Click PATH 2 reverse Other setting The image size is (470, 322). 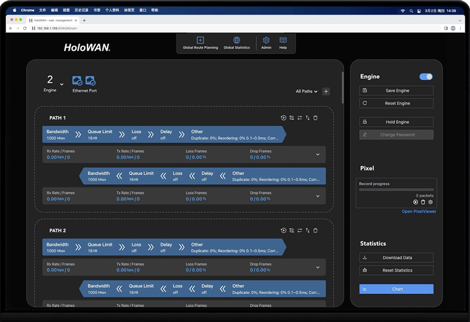(276, 289)
